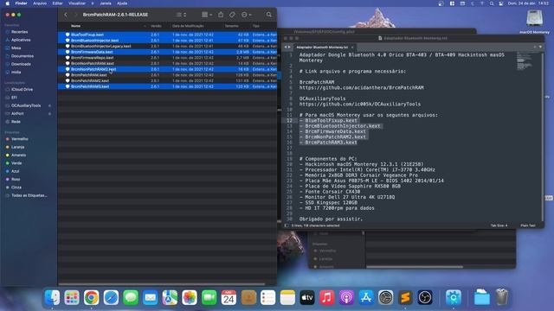Open view grouping dropdown in Finder toolbar

[x=207, y=15]
